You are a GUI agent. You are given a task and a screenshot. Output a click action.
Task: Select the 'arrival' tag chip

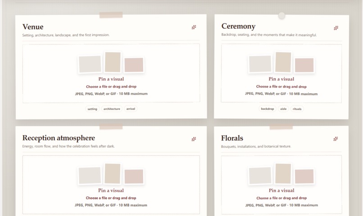click(x=131, y=109)
